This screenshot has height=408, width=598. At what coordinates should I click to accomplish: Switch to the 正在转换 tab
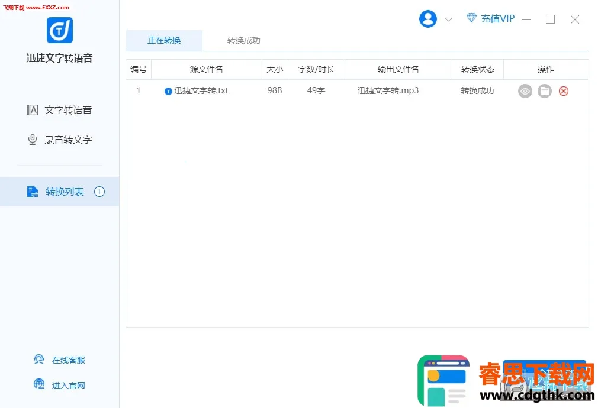coord(164,41)
